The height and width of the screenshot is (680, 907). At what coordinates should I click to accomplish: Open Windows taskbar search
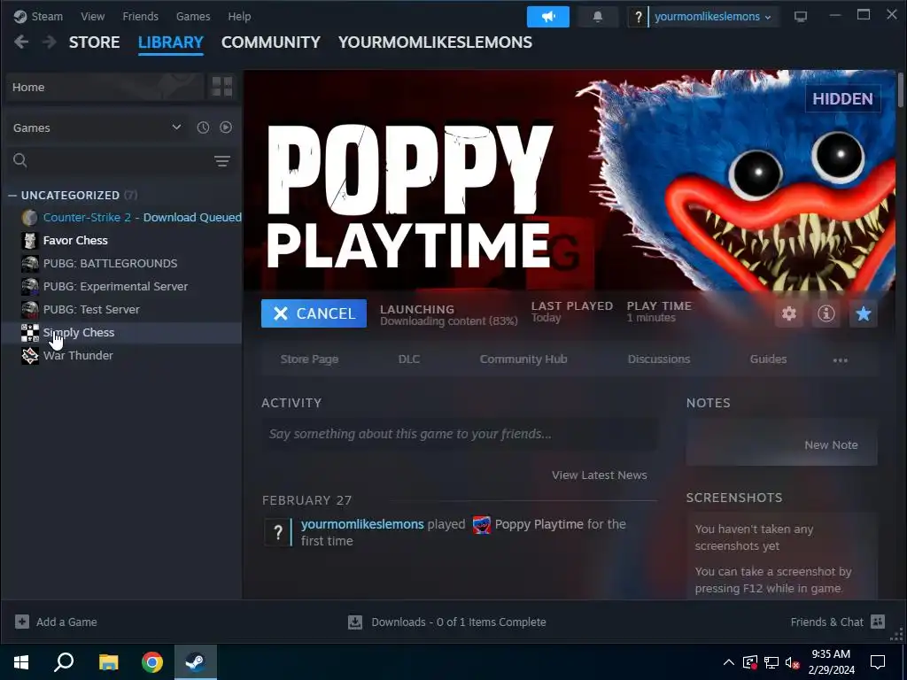(64, 662)
